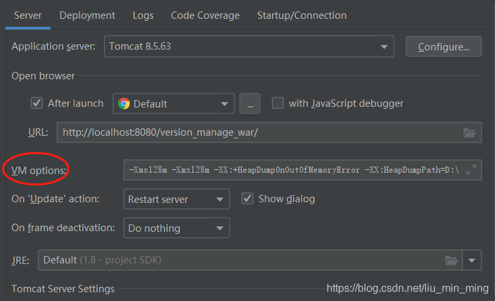
Task: Open the JRE dropdown arrow
Action: [472, 261]
